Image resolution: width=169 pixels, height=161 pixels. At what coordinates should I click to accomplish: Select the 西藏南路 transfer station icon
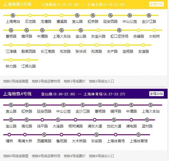pos(44,135)
